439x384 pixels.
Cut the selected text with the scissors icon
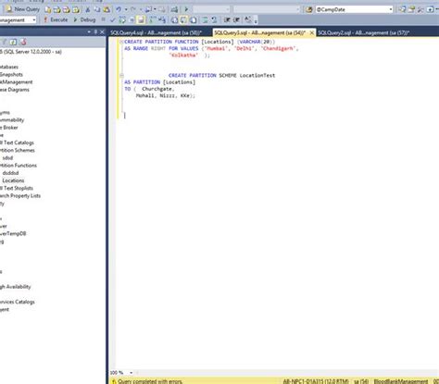[x=88, y=9]
